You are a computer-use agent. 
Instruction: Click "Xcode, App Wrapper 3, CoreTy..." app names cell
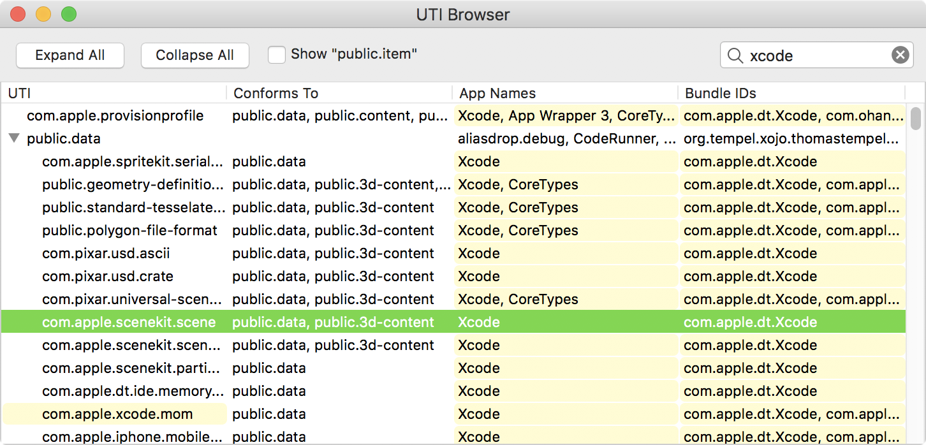click(566, 116)
